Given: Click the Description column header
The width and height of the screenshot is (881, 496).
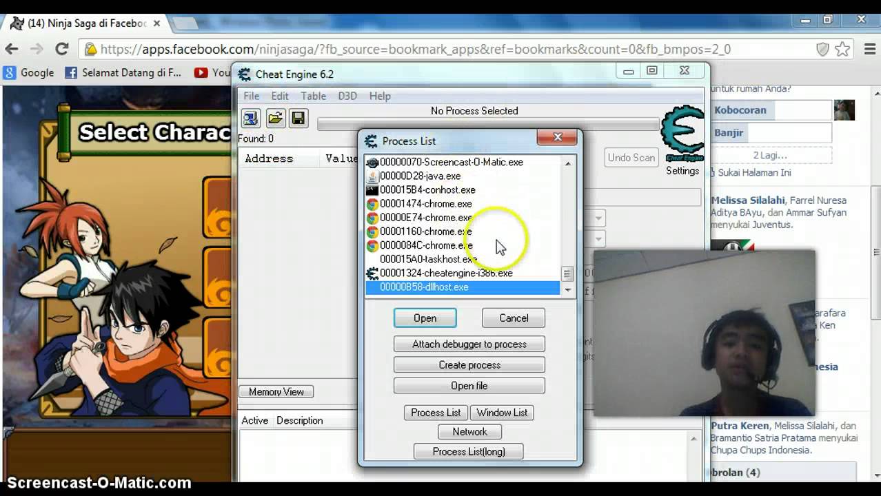Looking at the screenshot, I should pos(299,420).
